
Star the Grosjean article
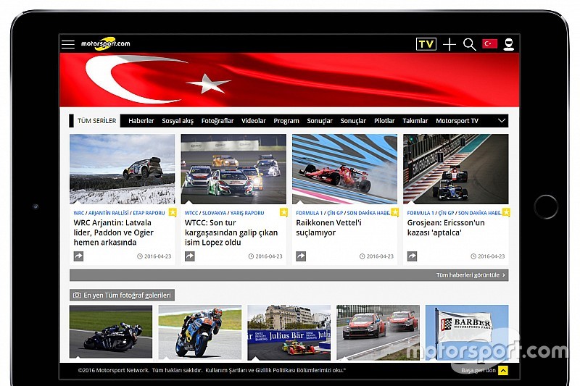[506, 212]
